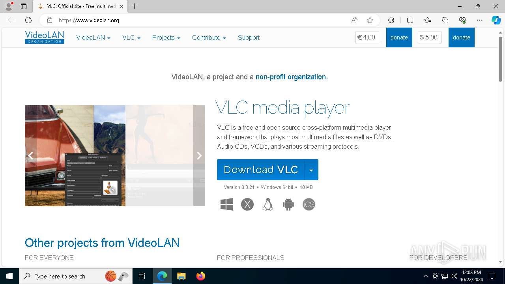505x284 pixels.
Task: Expand the VideoLAN navigation dropdown
Action: (93, 37)
